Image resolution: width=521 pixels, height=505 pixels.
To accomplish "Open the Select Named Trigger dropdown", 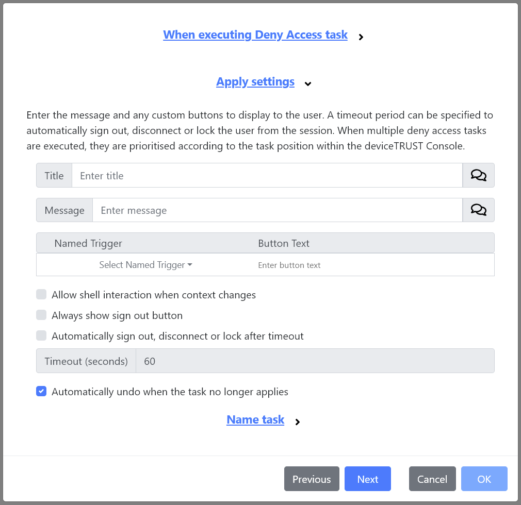I will click(x=145, y=265).
